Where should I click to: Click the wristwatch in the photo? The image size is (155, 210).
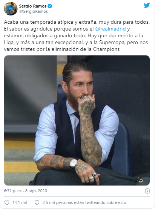pos(73,163)
